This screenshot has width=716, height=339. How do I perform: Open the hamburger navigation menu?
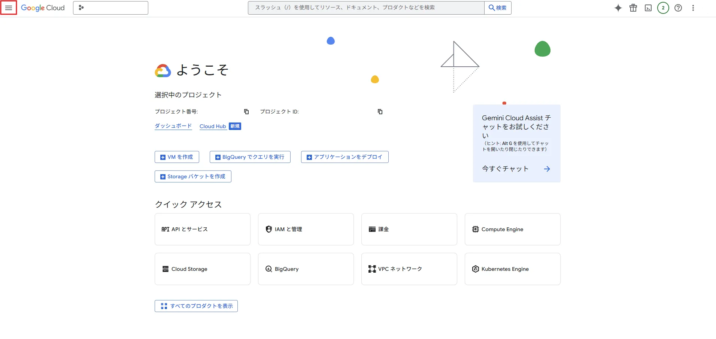click(9, 8)
